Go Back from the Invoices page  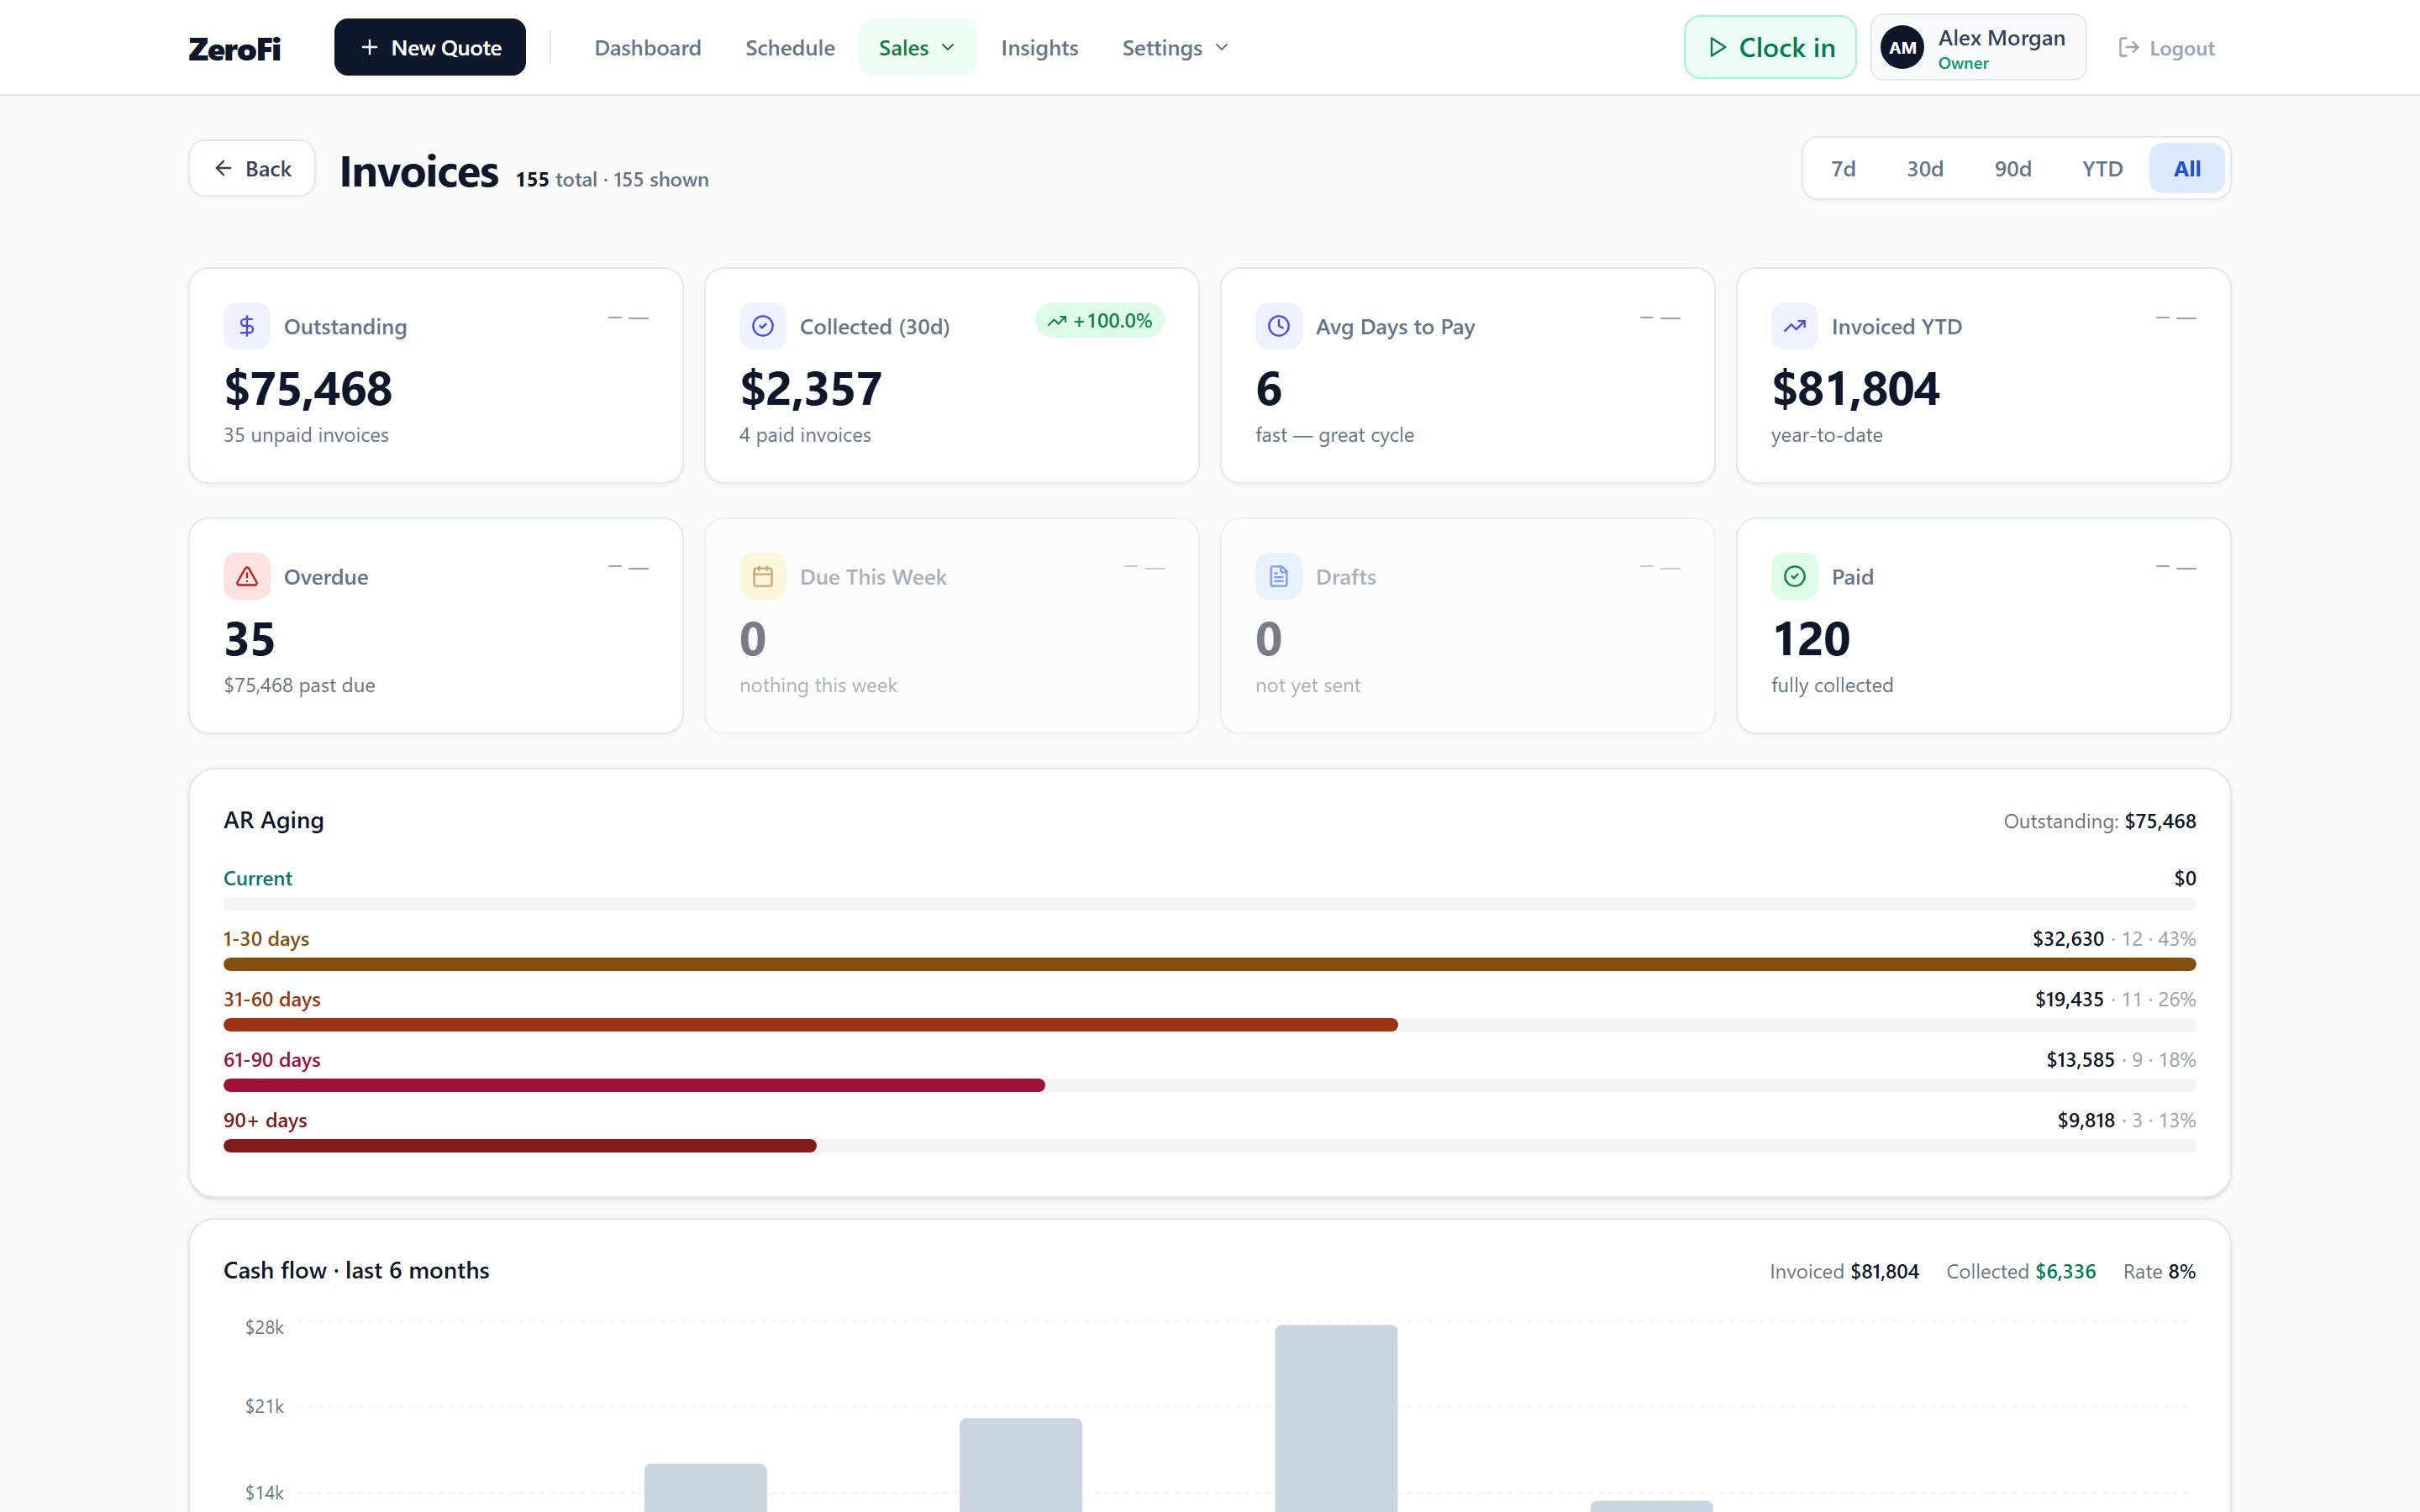tap(252, 168)
